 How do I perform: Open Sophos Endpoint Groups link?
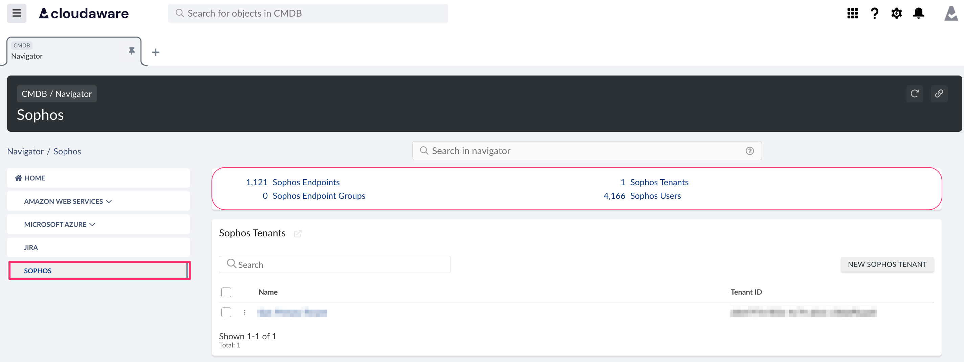pos(319,196)
